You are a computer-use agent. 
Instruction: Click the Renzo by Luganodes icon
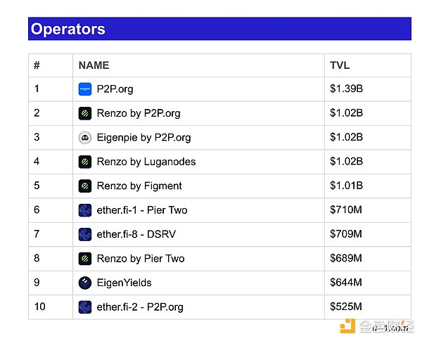pos(85,162)
